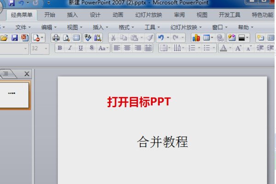Click the Decrease Font Size icon
The height and width of the screenshot is (184, 276).
[x=249, y=48]
